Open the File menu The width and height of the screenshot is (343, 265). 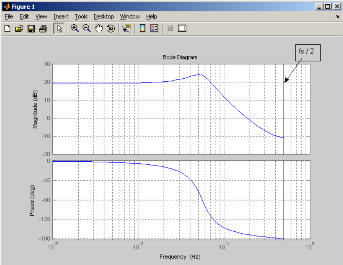tap(9, 17)
